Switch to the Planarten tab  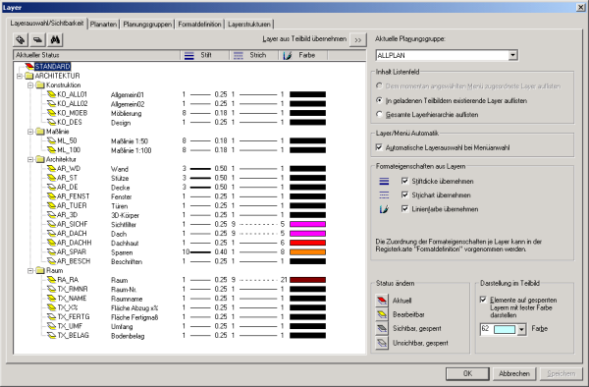[x=104, y=25]
